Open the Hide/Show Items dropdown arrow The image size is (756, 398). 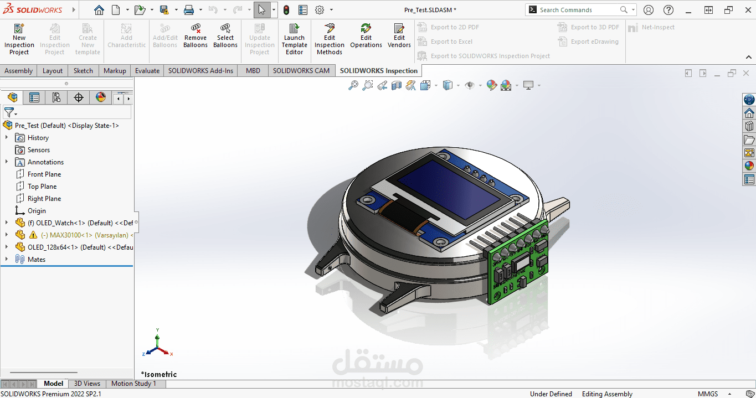[x=480, y=85]
